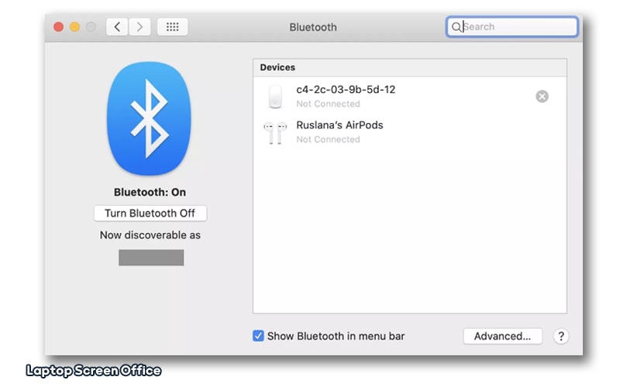
Task: Click the AirPods device icon
Action: (275, 132)
